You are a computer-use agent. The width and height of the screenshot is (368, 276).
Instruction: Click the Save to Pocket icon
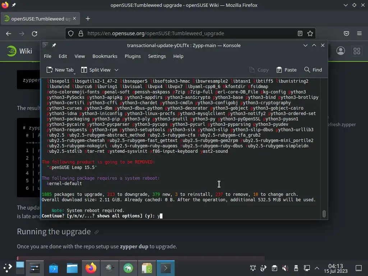(346, 33)
